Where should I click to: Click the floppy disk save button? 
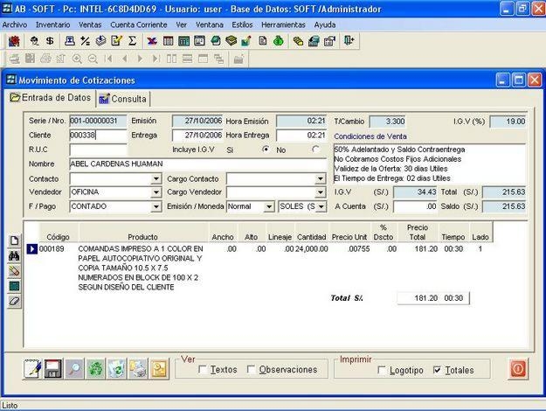[x=53, y=369]
